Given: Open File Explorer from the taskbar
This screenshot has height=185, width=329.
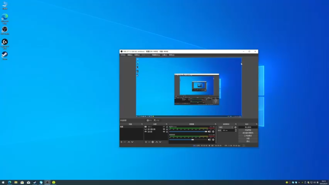Looking at the screenshot, I should 16,183.
